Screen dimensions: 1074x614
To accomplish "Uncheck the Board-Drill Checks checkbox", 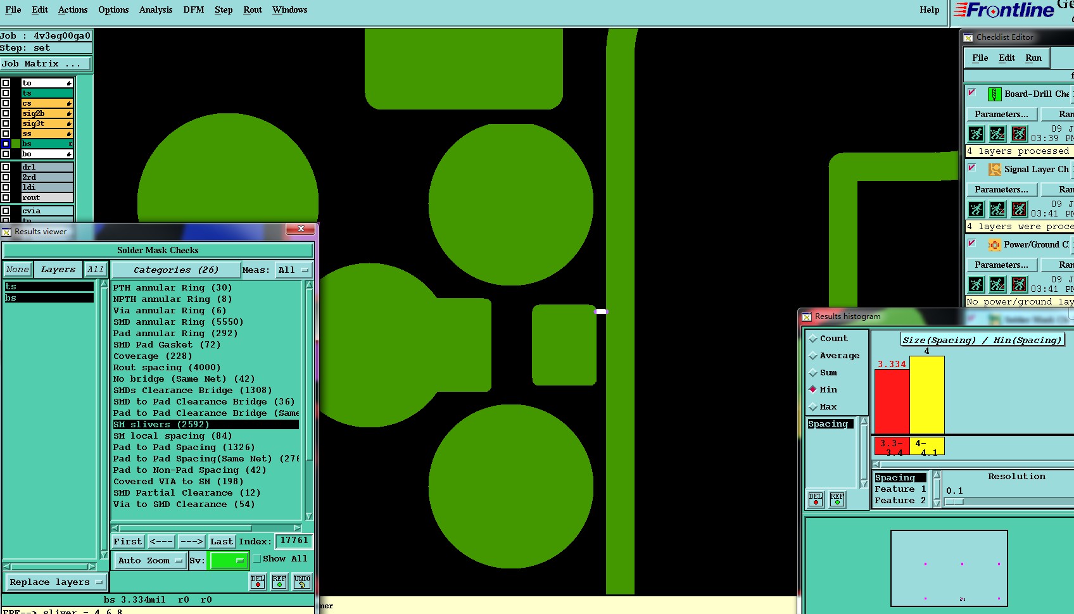I will click(971, 92).
